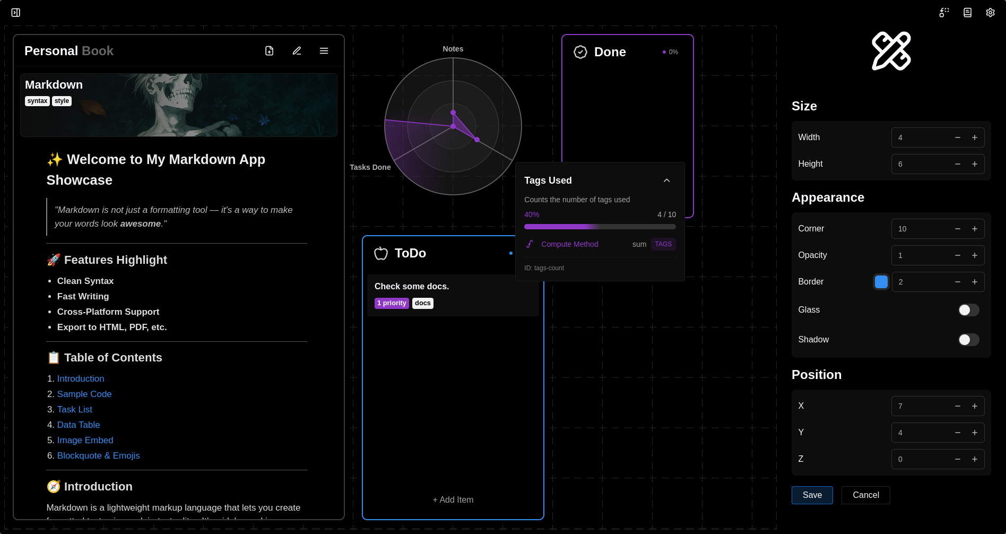Click the Done checkmark badge icon
Viewport: 1006px width, 534px height.
[580, 52]
